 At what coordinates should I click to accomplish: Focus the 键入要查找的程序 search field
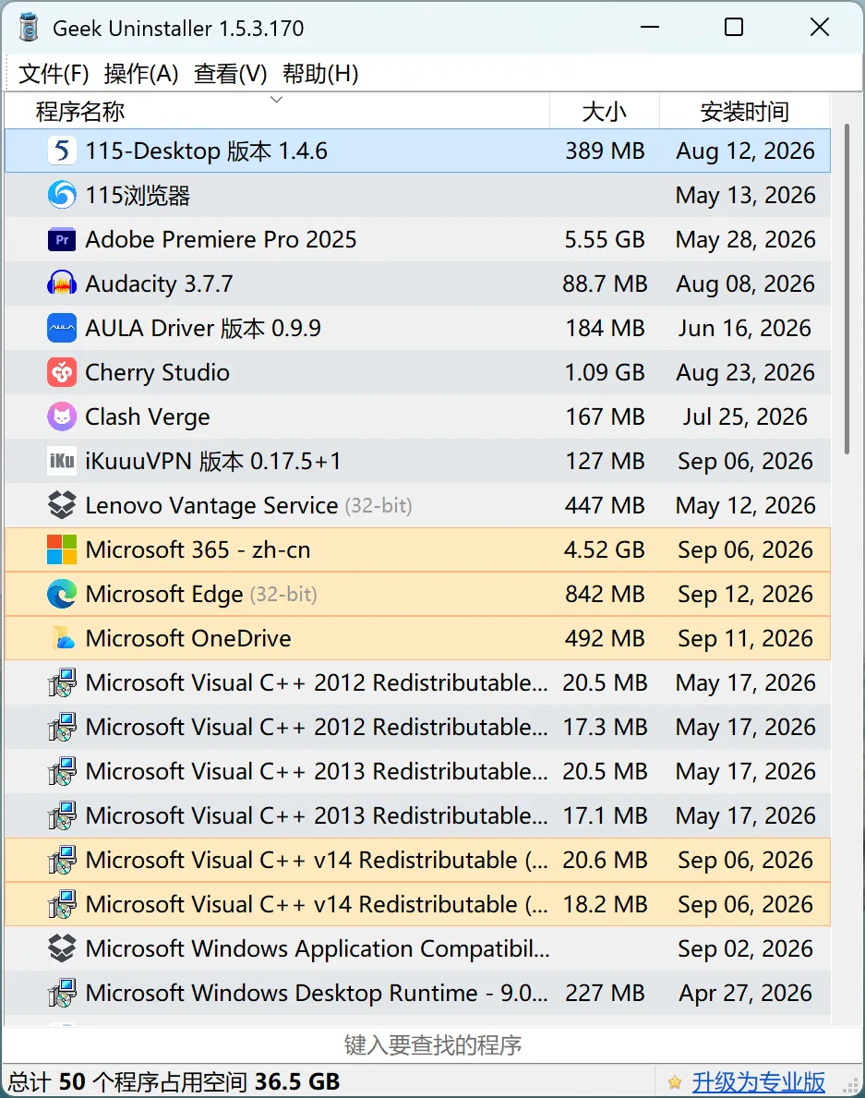[432, 1044]
